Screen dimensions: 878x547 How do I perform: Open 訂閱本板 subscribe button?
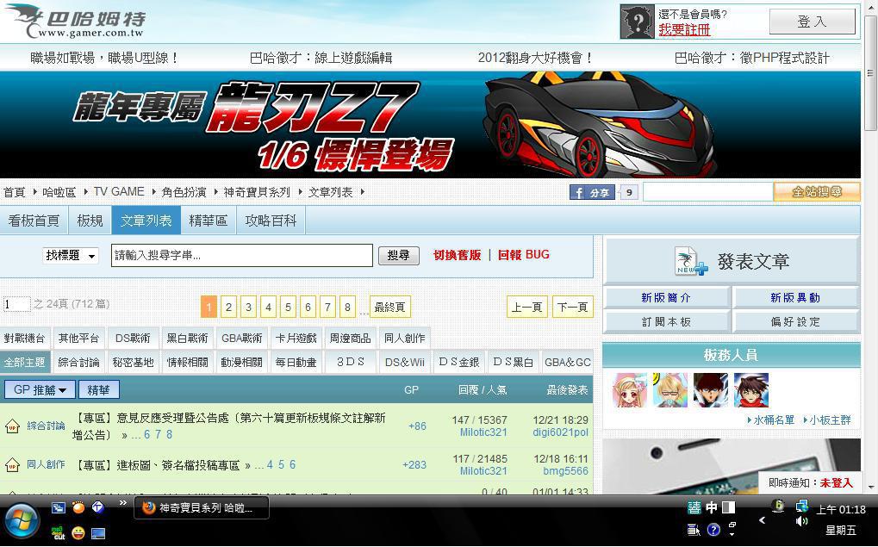666,322
